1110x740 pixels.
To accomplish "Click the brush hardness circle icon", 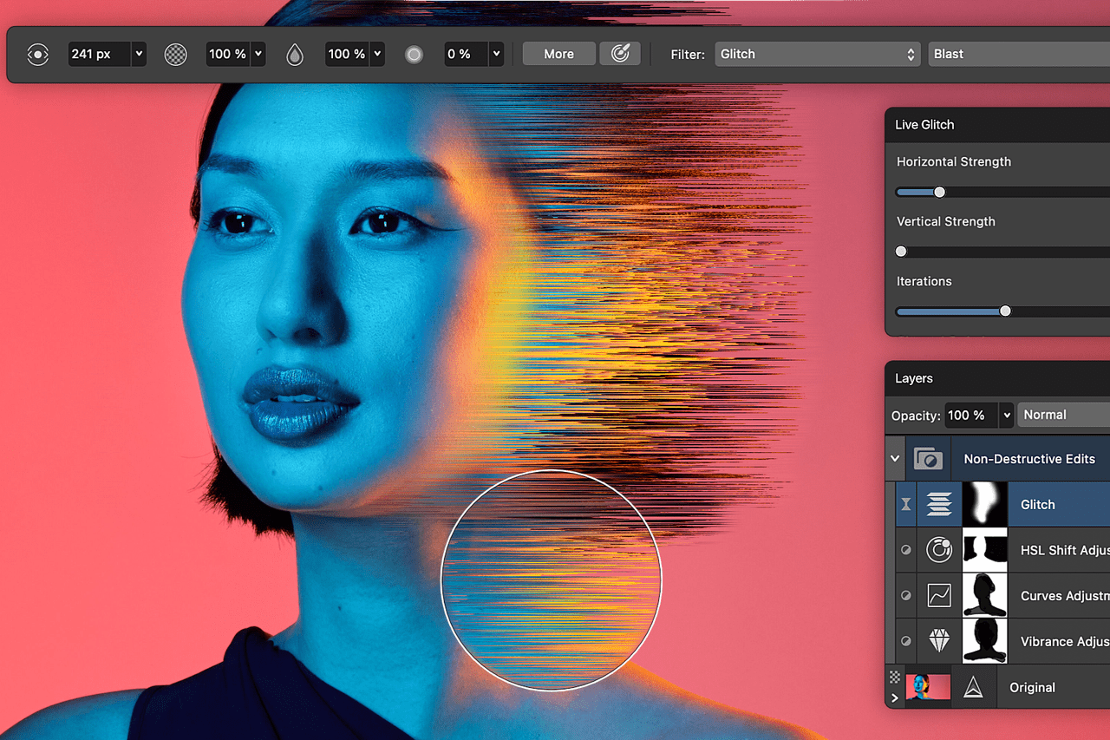I will 415,55.
